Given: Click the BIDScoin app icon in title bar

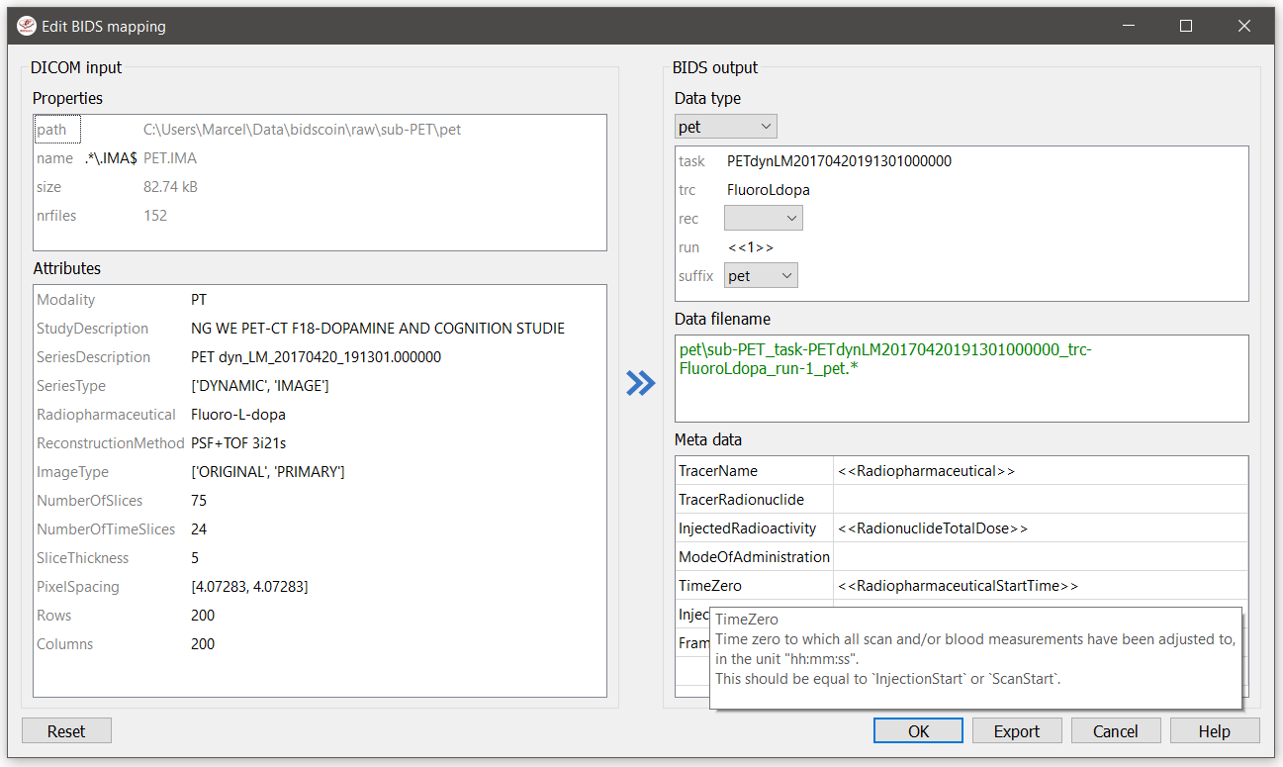Looking at the screenshot, I should point(26,27).
